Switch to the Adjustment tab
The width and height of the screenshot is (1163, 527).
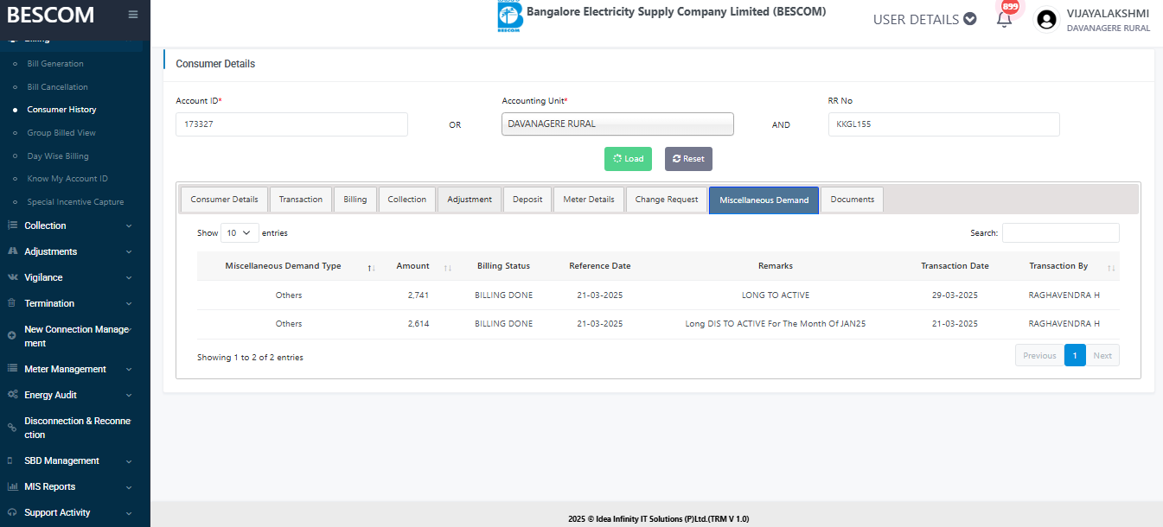[x=470, y=200]
